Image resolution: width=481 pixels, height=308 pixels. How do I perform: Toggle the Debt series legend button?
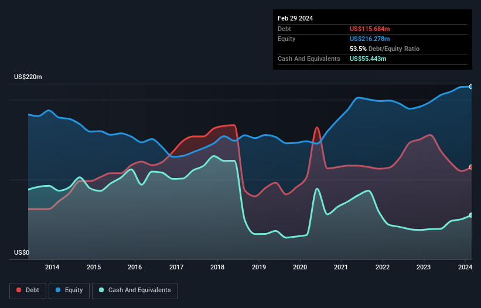coord(28,290)
